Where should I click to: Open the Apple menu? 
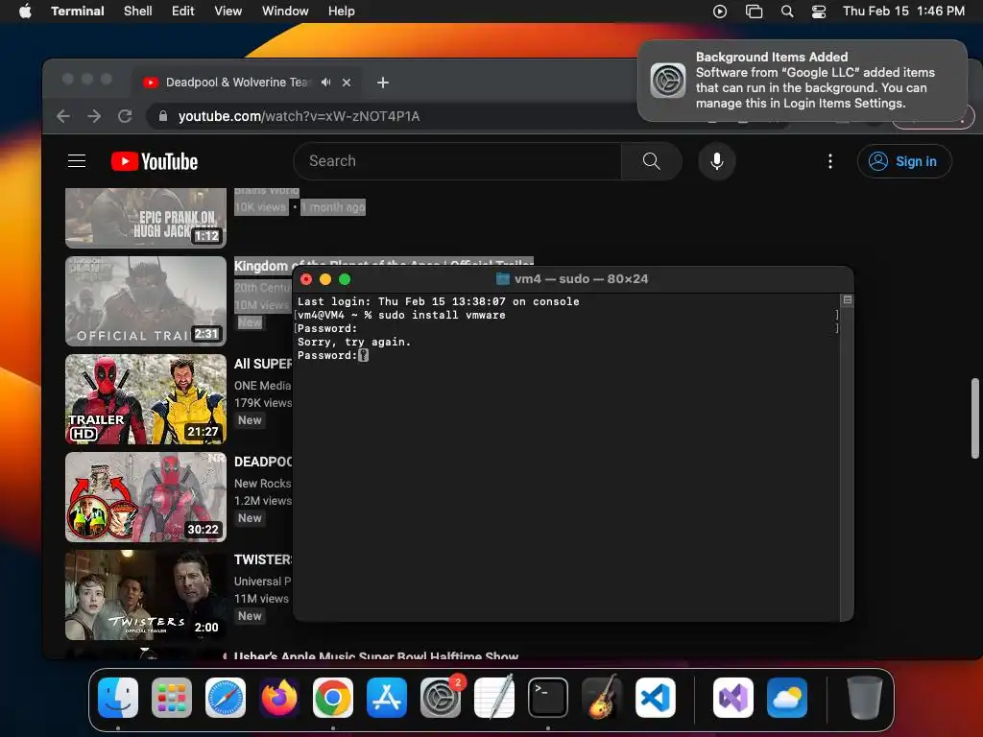(25, 12)
